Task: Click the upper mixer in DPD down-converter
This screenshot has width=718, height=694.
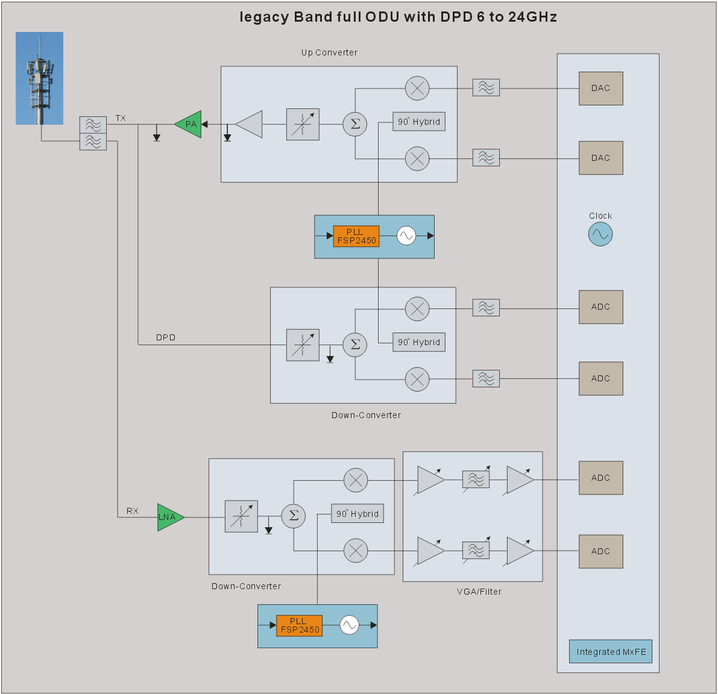Action: [x=417, y=309]
